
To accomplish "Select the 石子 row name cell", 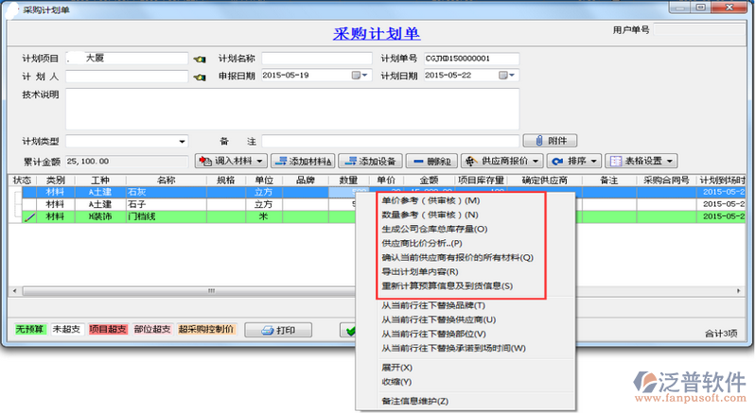I will click(166, 204).
